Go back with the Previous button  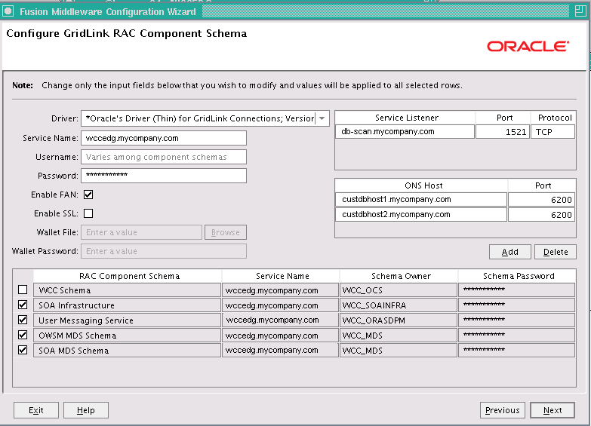click(x=503, y=410)
